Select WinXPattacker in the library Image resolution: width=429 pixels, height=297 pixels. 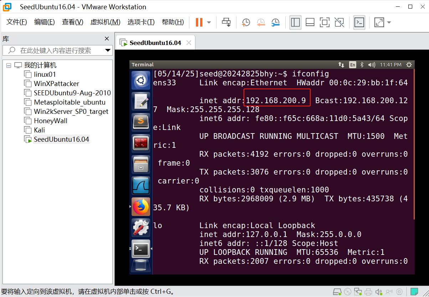click(x=56, y=84)
